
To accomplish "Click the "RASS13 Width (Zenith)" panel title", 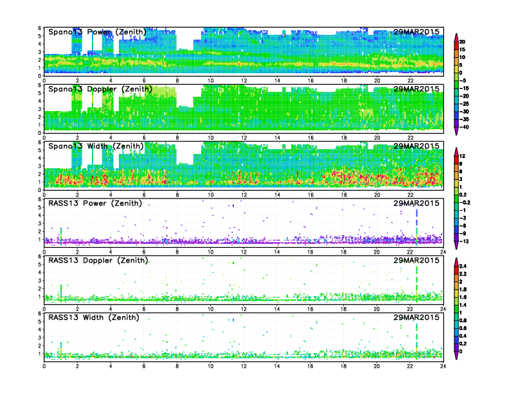I will click(93, 317).
